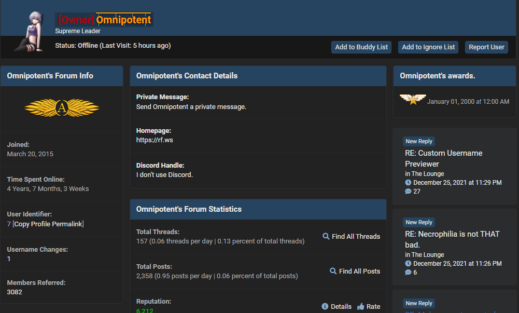Click total posts value 2,358 statistics line

point(217,276)
